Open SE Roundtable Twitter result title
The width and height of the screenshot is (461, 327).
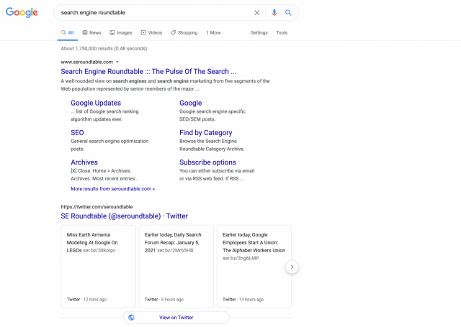(124, 216)
